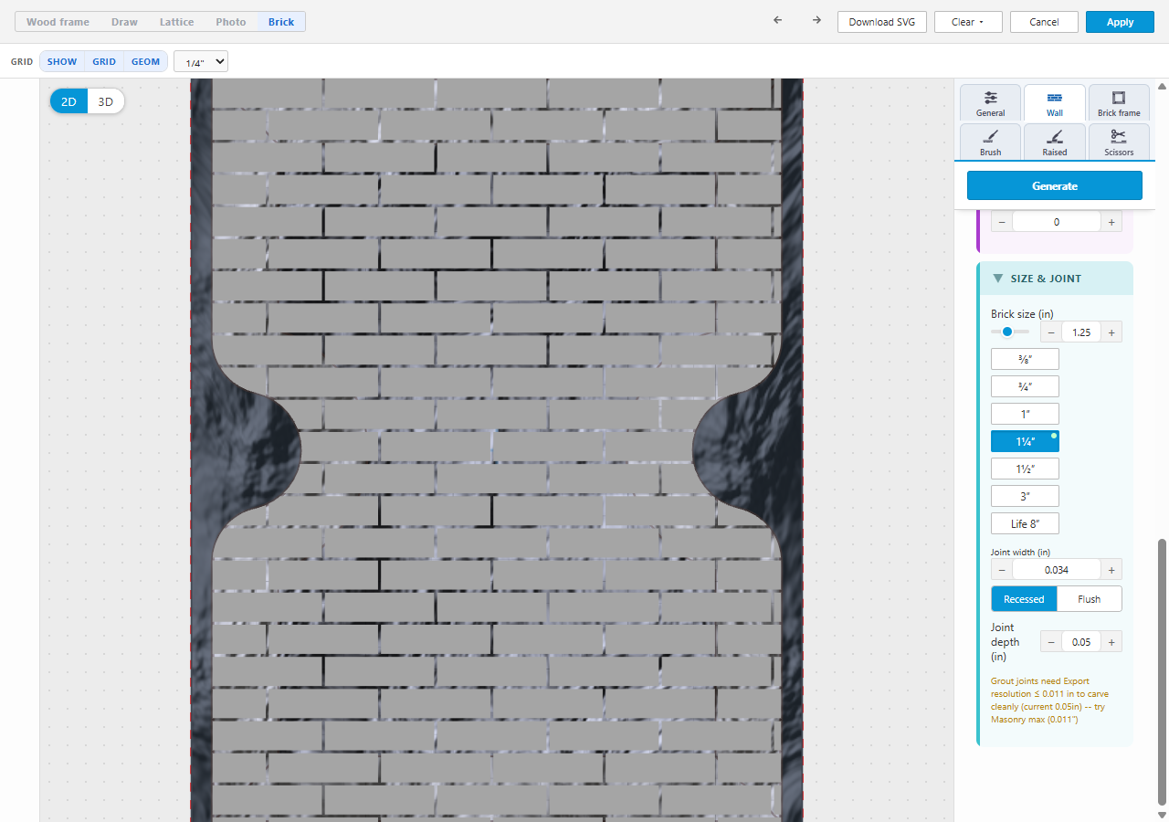Image resolution: width=1169 pixels, height=822 pixels.
Task: Select the Raised tool
Action: [x=1055, y=142]
